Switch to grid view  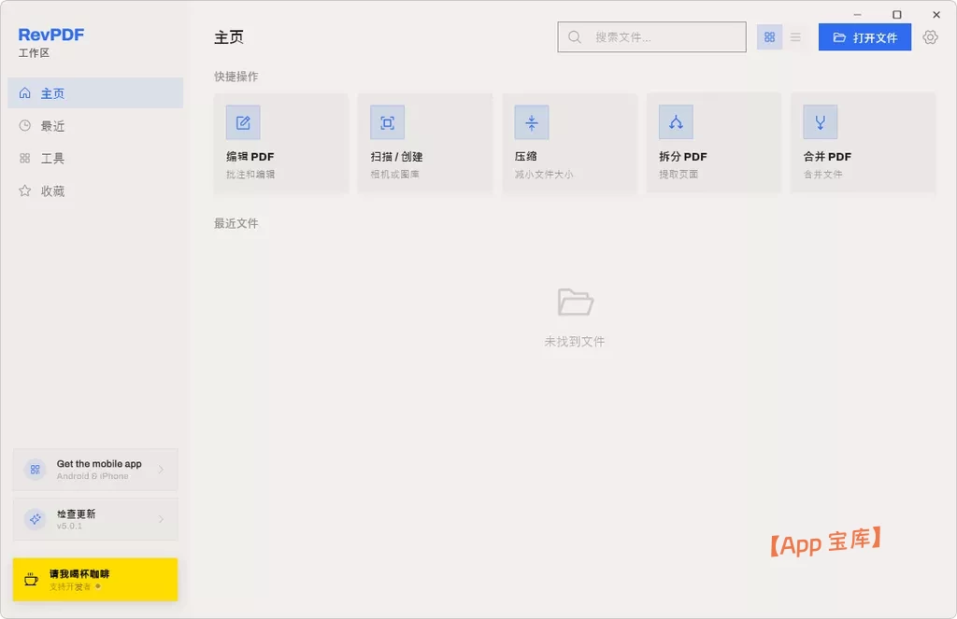[770, 37]
